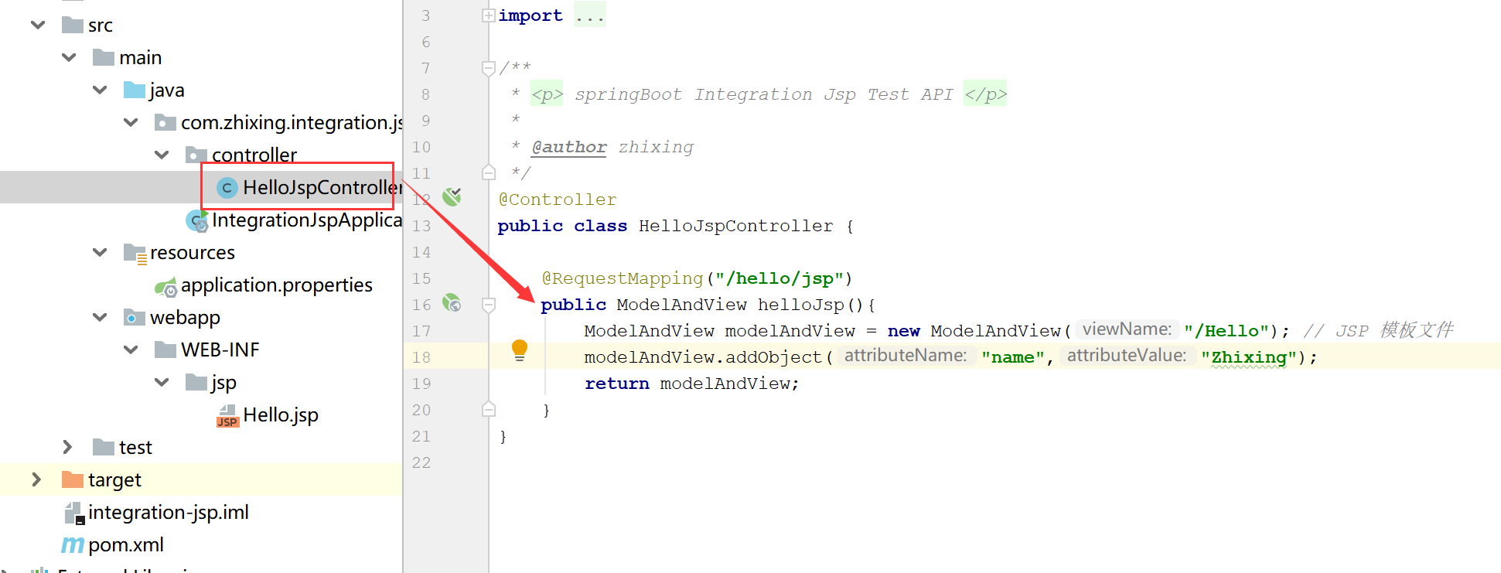Click the method end fold marker at line 20
This screenshot has width=1501, height=573.
[x=489, y=409]
